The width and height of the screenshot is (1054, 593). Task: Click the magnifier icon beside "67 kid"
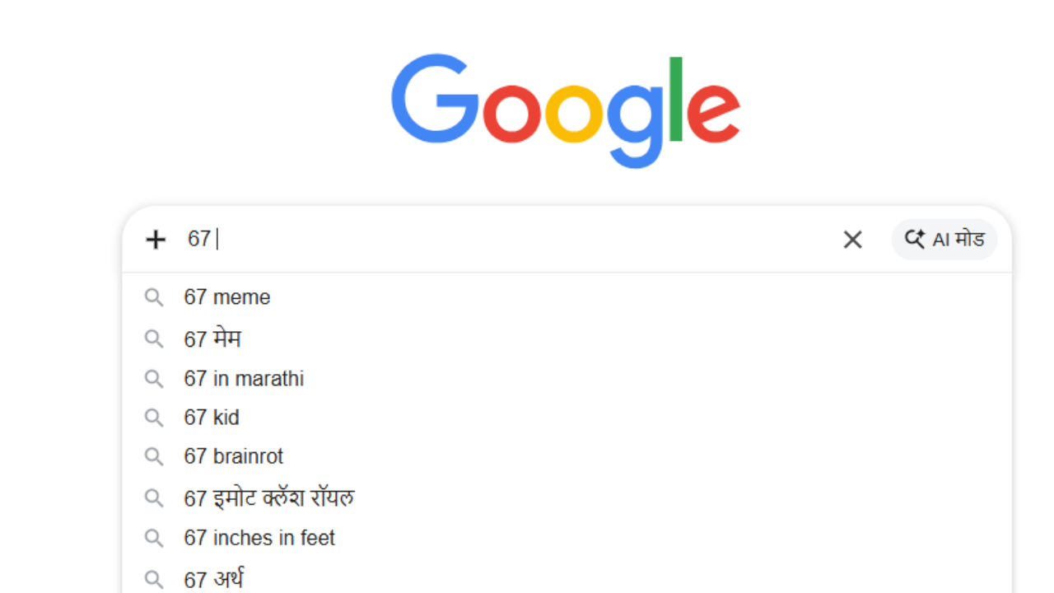coord(154,418)
